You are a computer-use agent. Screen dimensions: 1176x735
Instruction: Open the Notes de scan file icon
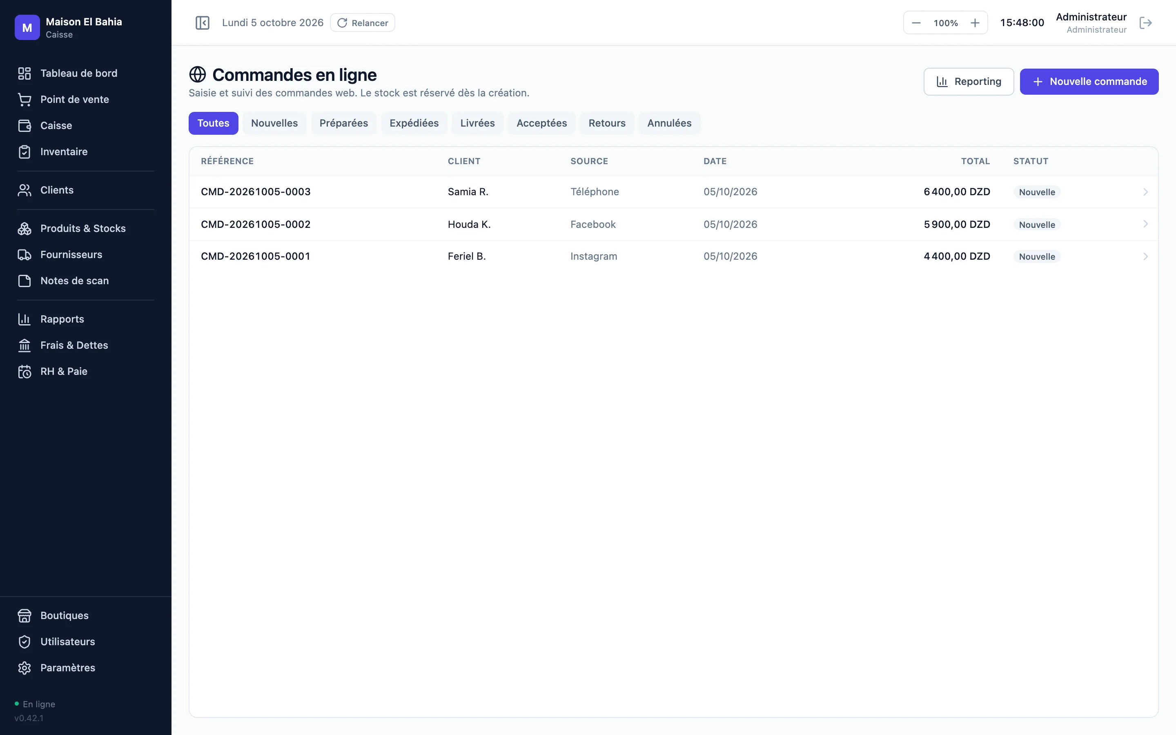(24, 281)
